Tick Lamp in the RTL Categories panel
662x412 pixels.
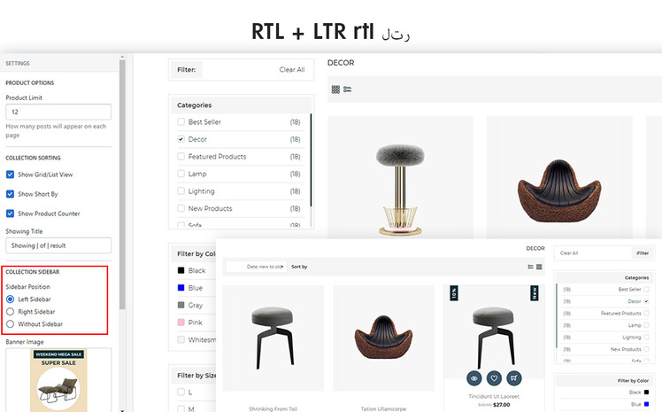tap(646, 325)
